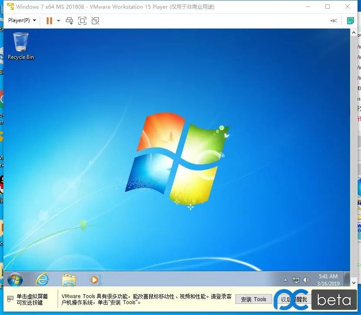
Task: Open the Windows Start menu
Action: point(16,279)
